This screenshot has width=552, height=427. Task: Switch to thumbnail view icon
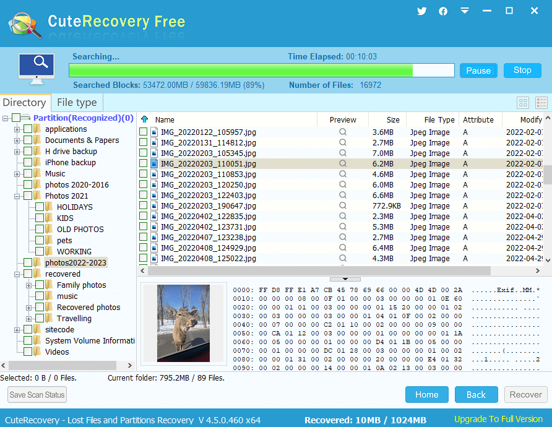click(523, 103)
